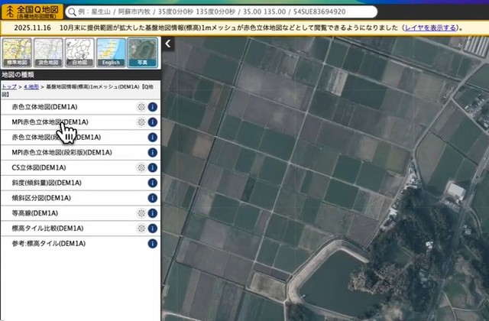Open settings gear for 等高線(DEM1A)
The height and width of the screenshot is (321, 489).
click(x=141, y=213)
